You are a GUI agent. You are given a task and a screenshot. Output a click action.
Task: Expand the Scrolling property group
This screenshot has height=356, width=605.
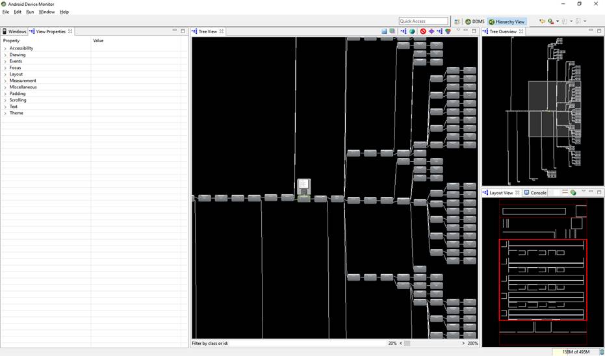click(x=5, y=100)
